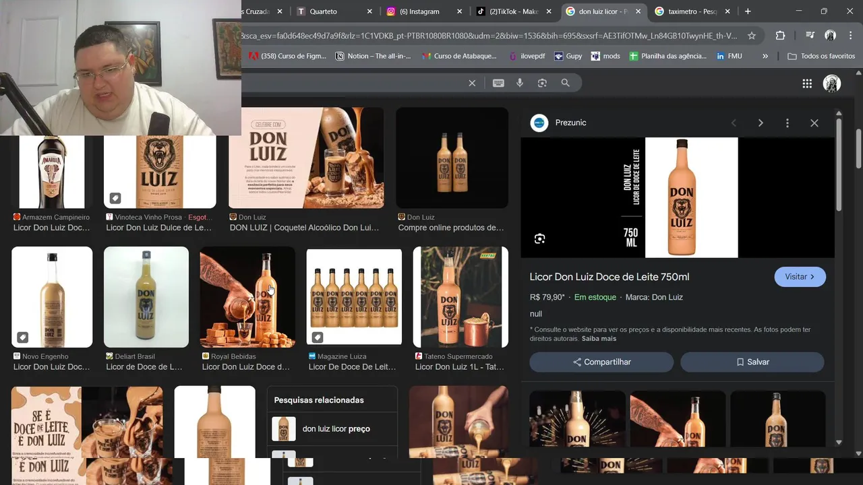Click the Salvar button
863x485 pixels.
pyautogui.click(x=752, y=362)
